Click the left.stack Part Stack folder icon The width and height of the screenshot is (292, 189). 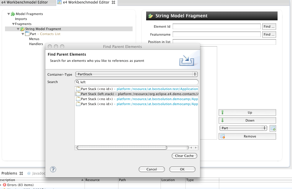pos(78,94)
